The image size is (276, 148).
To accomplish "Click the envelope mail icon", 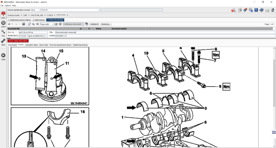I will (x=267, y=10).
